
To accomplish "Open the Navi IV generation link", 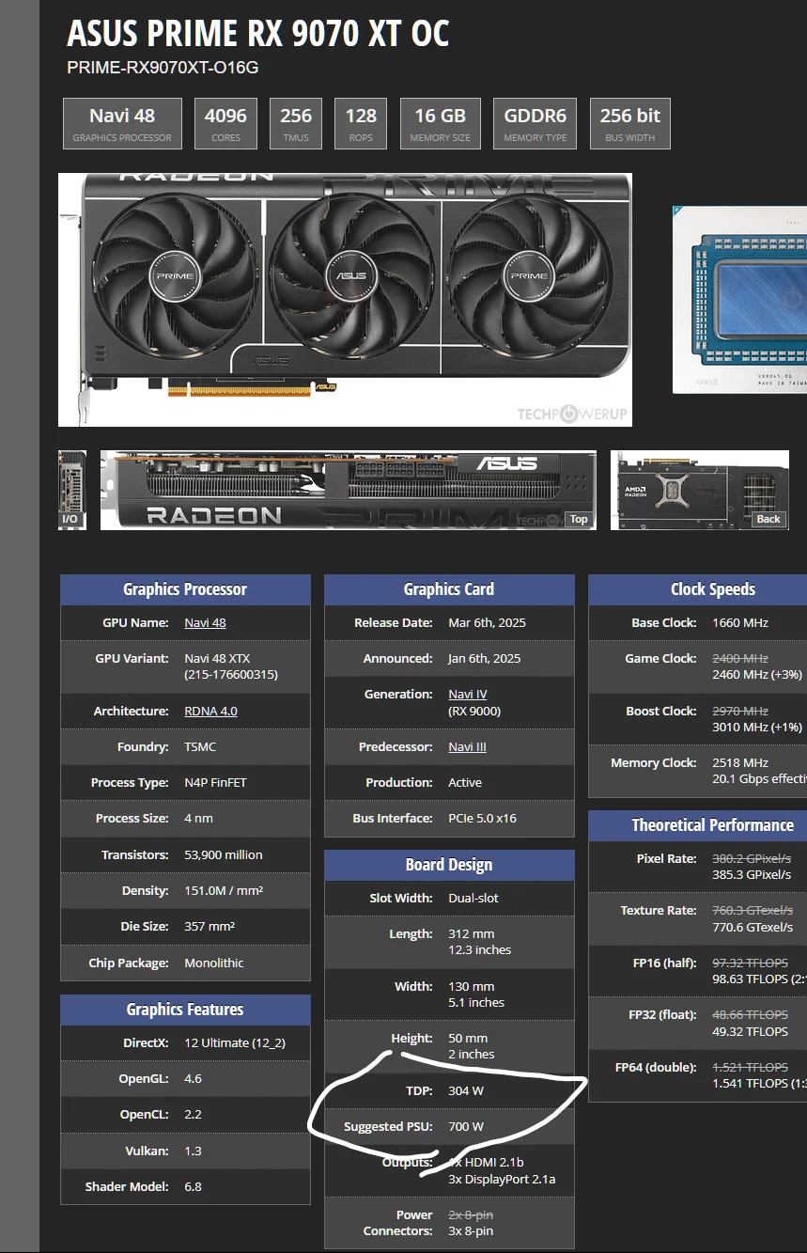I will point(468,694).
